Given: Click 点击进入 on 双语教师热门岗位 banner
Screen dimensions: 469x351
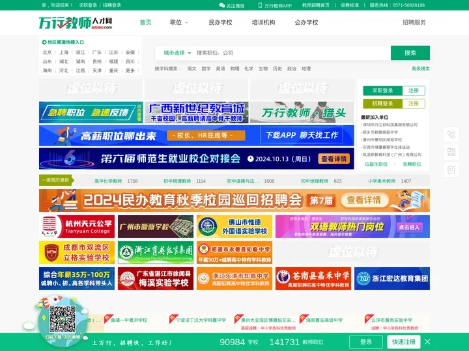Looking at the screenshot, I should [410, 227].
